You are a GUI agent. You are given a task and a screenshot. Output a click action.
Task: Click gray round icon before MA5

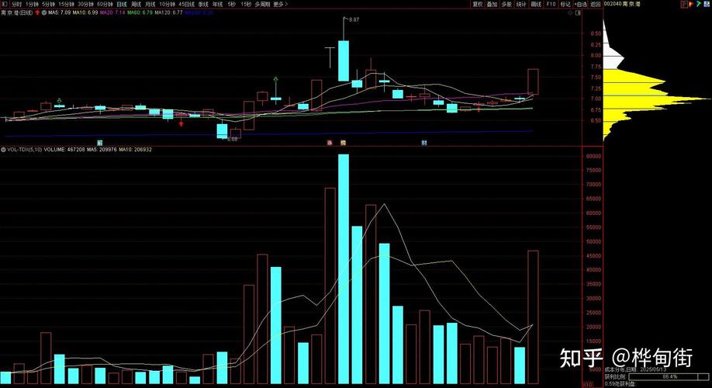click(x=44, y=12)
